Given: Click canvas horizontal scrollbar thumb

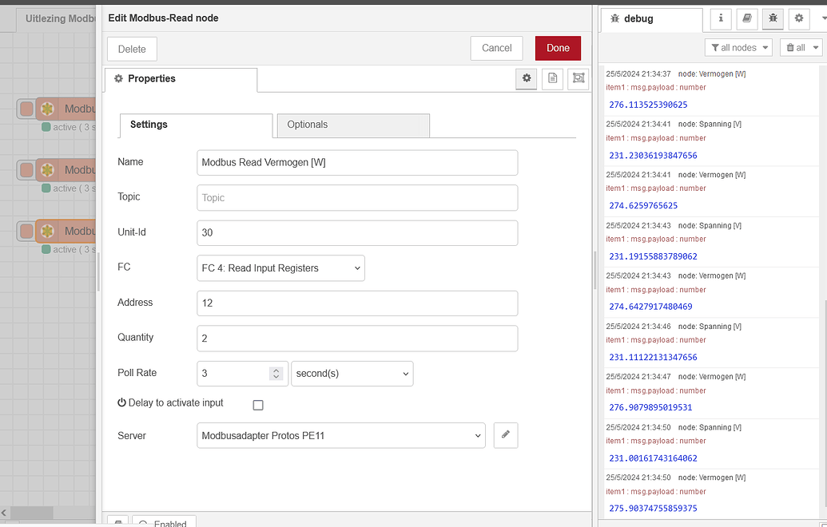Looking at the screenshot, I should pos(32,513).
